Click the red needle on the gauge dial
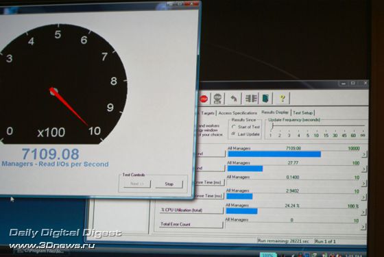 (69, 107)
